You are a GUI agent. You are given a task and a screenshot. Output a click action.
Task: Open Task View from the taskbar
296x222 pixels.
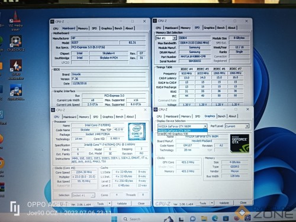pos(181,219)
